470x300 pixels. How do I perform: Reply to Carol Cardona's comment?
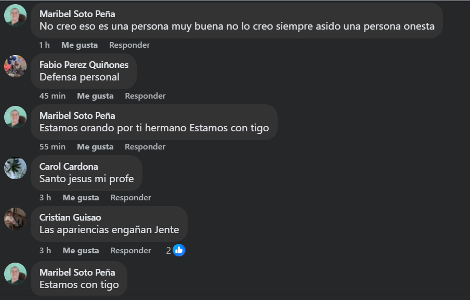click(x=130, y=198)
